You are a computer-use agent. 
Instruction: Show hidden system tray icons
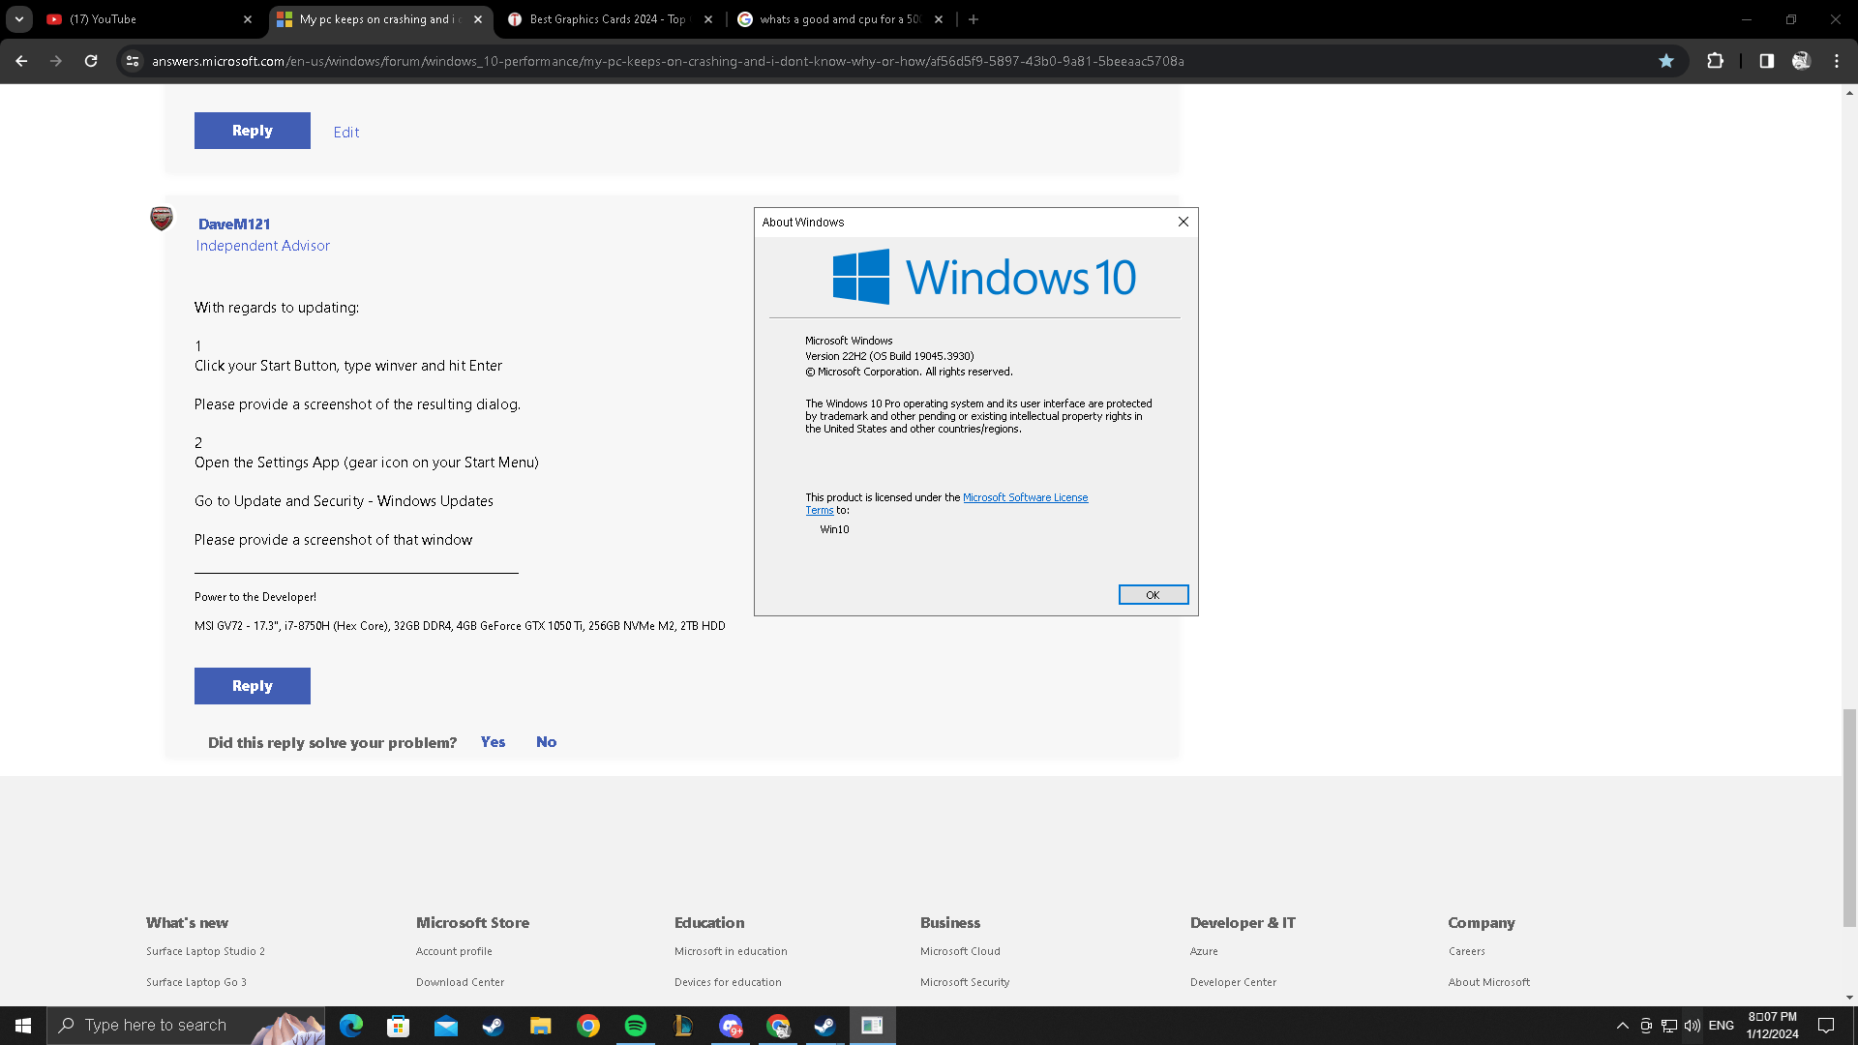1622,1026
